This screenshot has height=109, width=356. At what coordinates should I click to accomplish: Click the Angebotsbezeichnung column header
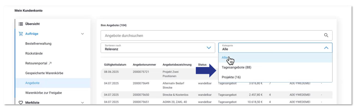pos(177,65)
